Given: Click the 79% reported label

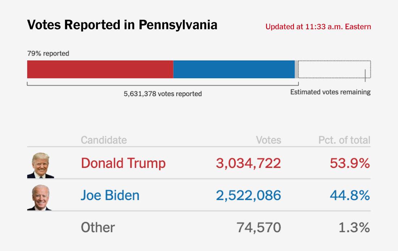Looking at the screenshot, I should tap(48, 53).
